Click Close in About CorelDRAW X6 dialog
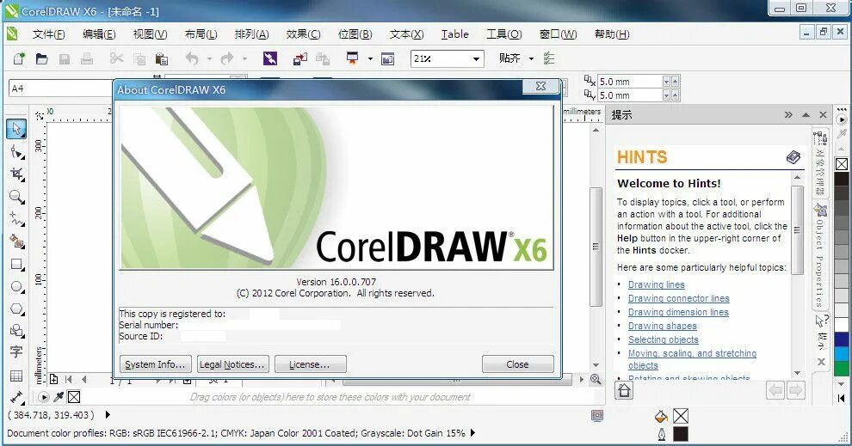 [517, 364]
